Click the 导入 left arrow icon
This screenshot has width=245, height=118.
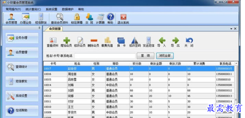tap(162, 42)
